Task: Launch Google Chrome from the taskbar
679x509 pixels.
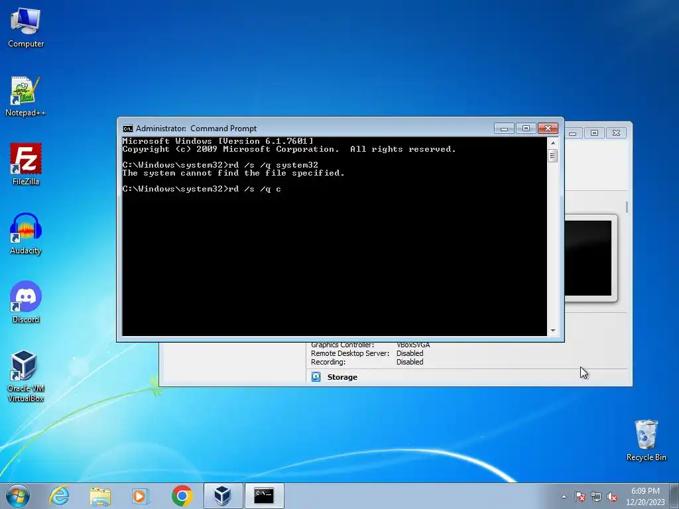Action: point(182,496)
